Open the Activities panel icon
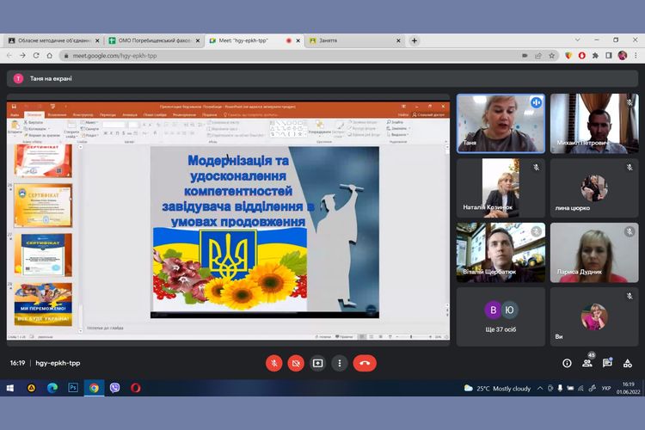 [x=628, y=363]
